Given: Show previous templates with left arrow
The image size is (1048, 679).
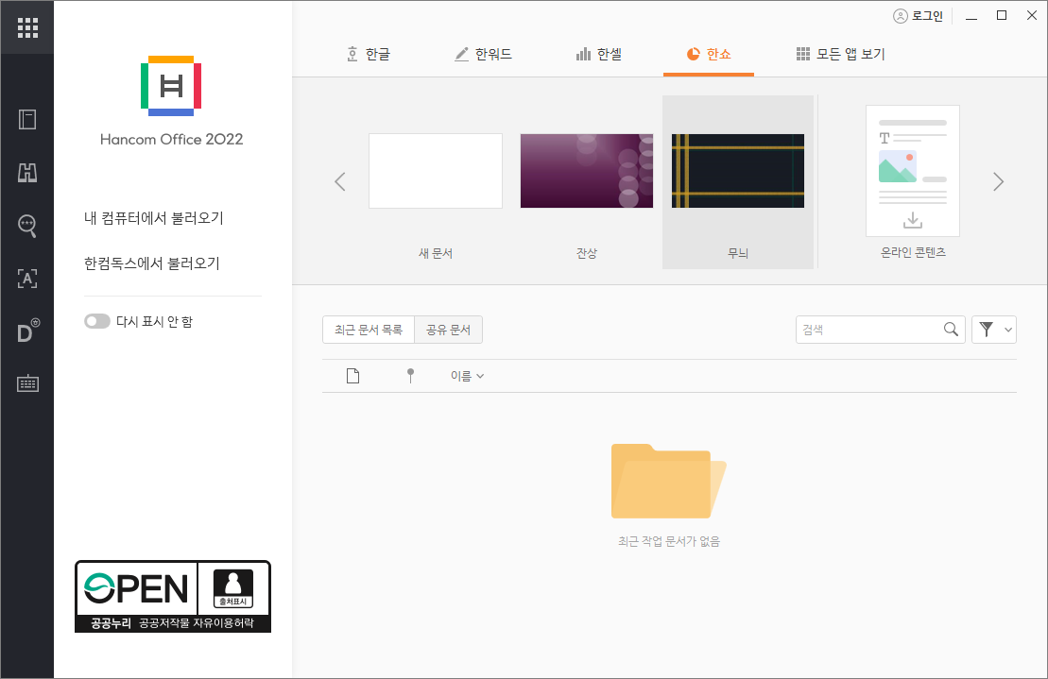Looking at the screenshot, I should (x=340, y=181).
